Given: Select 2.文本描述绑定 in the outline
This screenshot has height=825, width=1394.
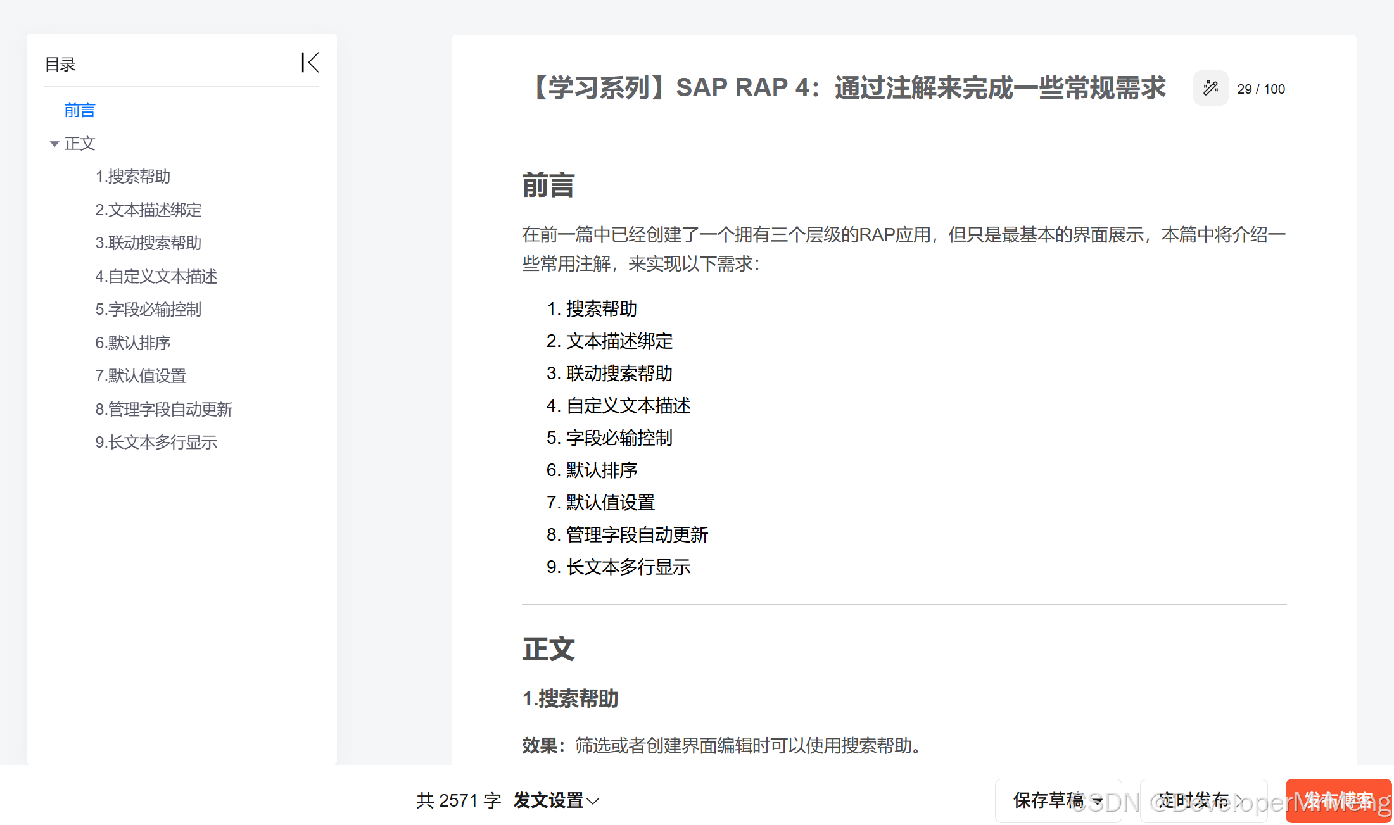Looking at the screenshot, I should [x=148, y=210].
